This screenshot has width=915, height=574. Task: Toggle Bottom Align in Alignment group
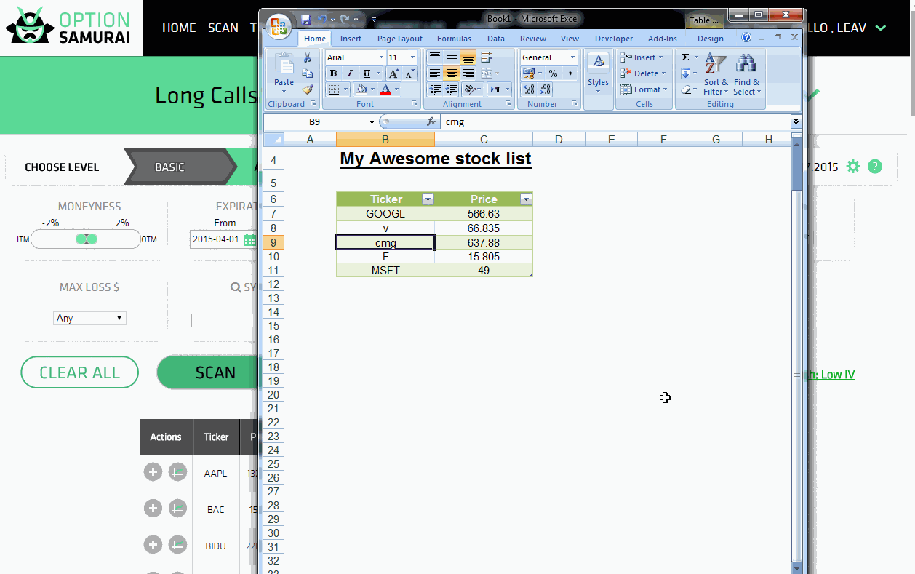[x=468, y=57]
